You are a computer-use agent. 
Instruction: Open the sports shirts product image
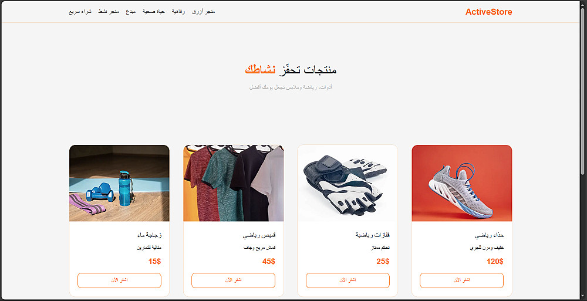coord(233,183)
